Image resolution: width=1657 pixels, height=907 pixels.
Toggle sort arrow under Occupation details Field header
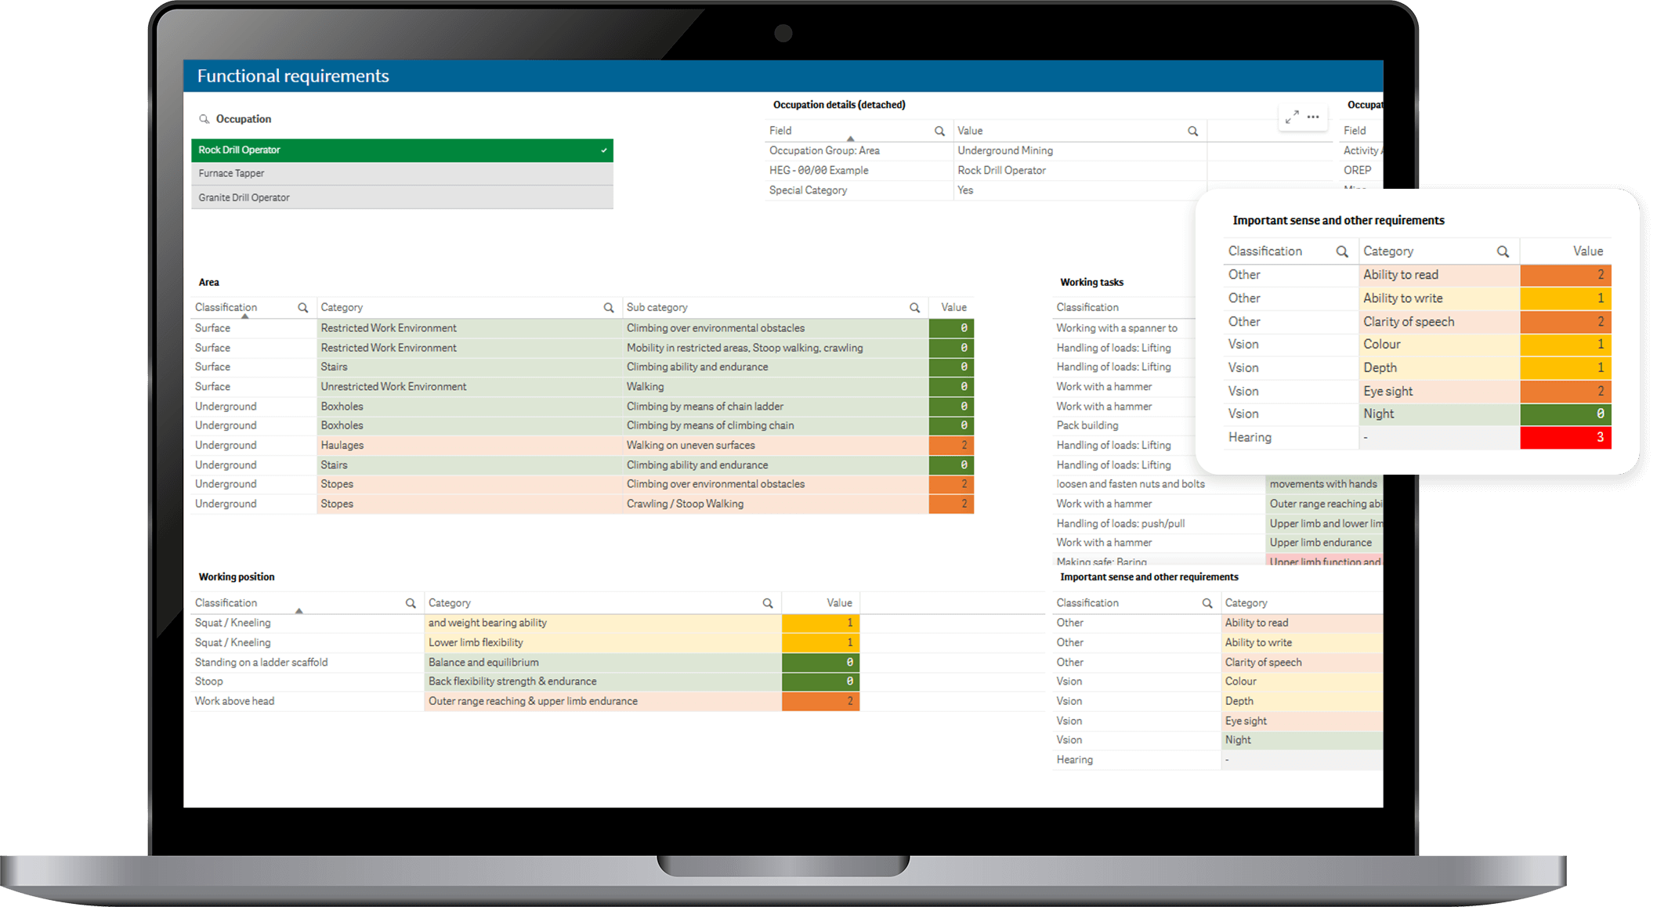coord(850,139)
